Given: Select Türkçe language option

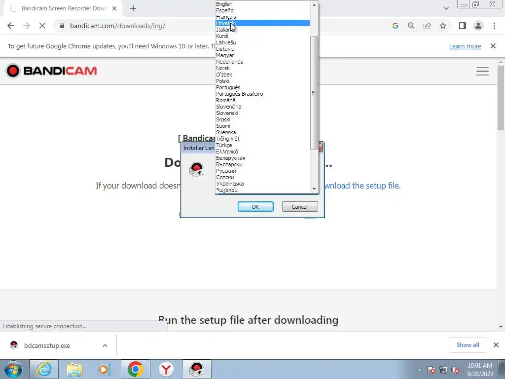Looking at the screenshot, I should (x=262, y=145).
